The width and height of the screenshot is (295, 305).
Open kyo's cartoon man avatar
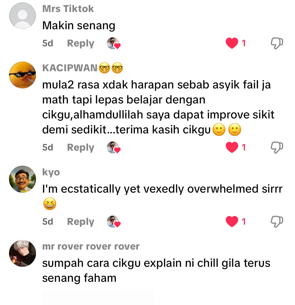tap(23, 179)
